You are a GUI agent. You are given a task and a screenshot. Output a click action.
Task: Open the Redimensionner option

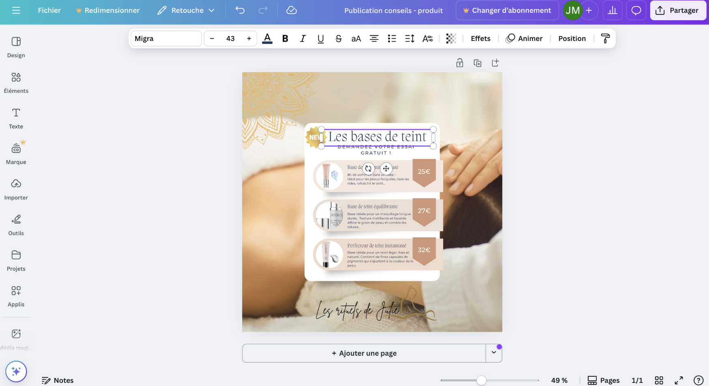(107, 11)
